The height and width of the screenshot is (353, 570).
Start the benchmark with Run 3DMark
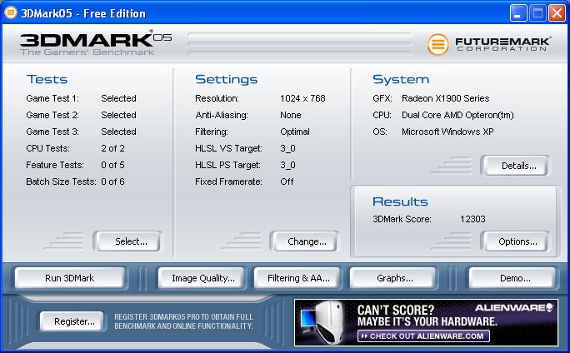point(71,278)
